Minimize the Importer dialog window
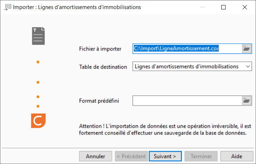Screen dimensions: 256x164 (x=202, y=7)
